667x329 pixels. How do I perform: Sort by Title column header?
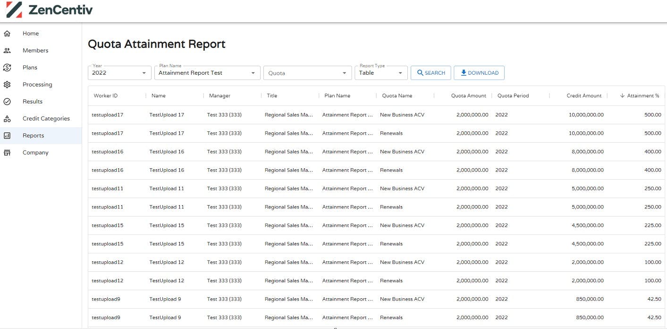272,95
